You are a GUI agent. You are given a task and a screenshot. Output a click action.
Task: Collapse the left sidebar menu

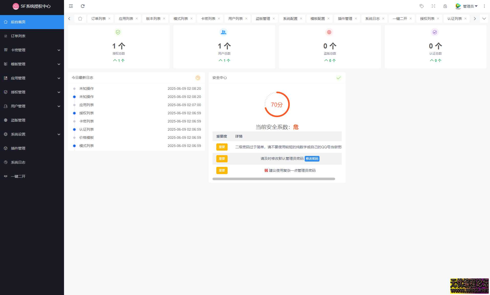coord(71,6)
